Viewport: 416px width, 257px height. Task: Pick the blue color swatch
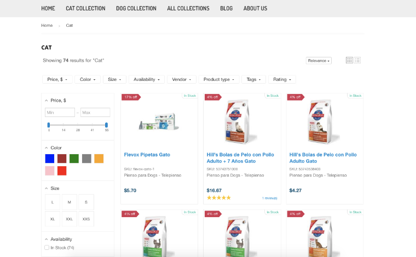50,159
